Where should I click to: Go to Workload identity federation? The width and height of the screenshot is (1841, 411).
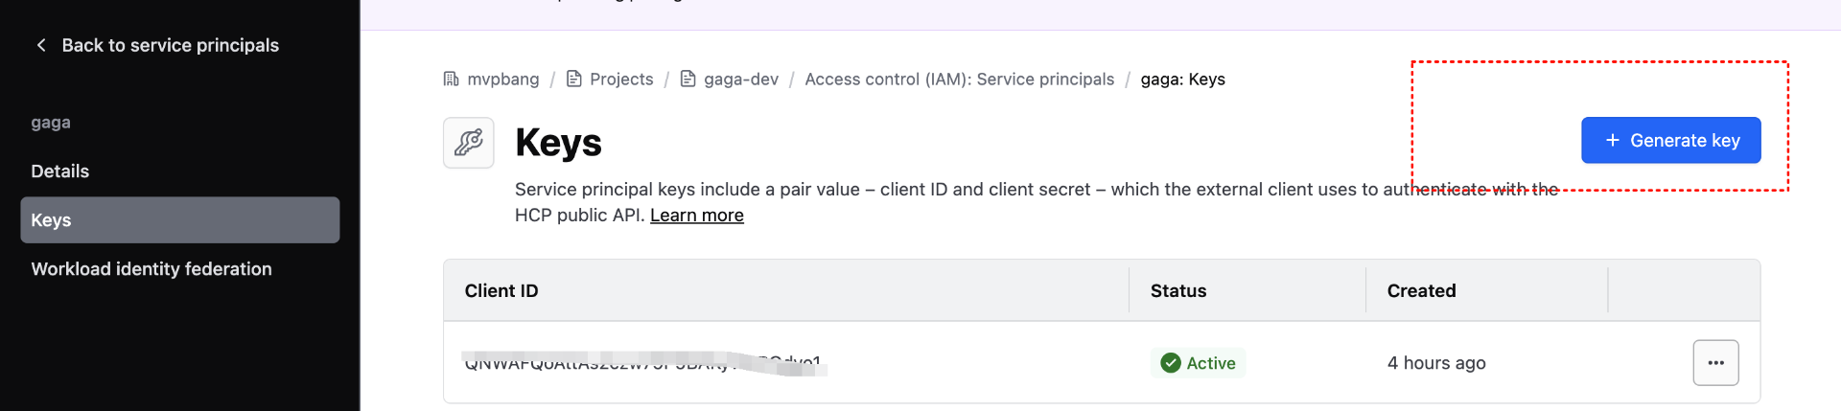pyautogui.click(x=151, y=269)
